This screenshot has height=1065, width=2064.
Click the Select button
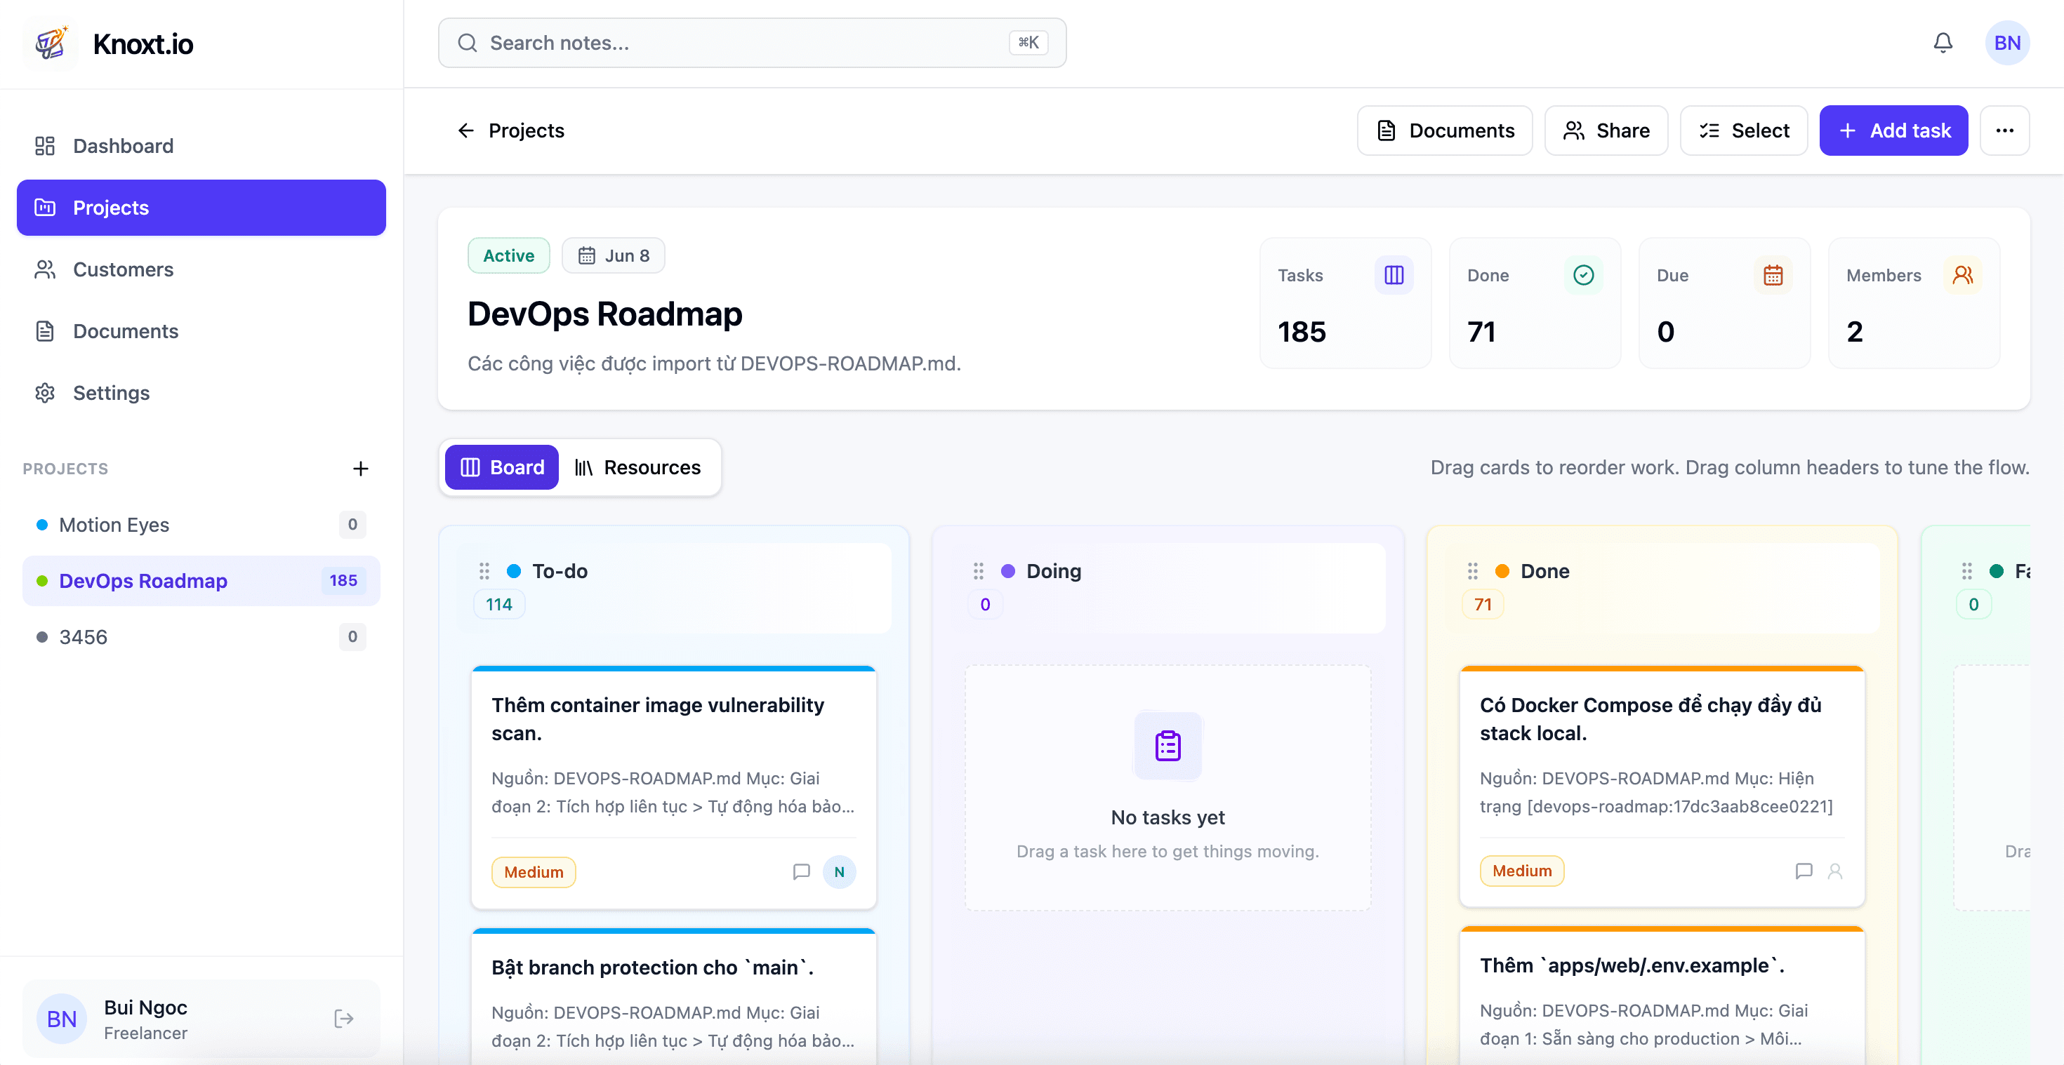[x=1743, y=130]
